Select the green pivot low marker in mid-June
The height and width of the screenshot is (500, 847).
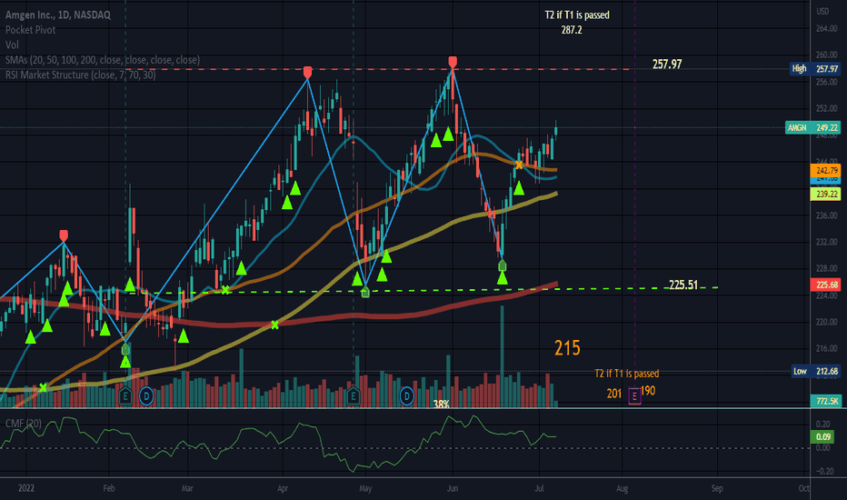(x=503, y=265)
